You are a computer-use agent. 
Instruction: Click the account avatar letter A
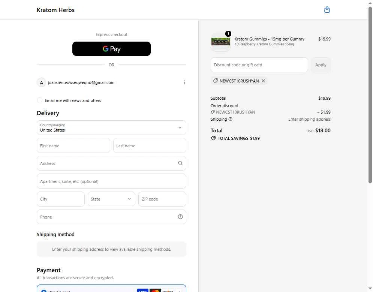click(x=41, y=82)
